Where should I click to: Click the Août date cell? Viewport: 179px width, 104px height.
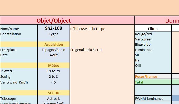coord(53,55)
